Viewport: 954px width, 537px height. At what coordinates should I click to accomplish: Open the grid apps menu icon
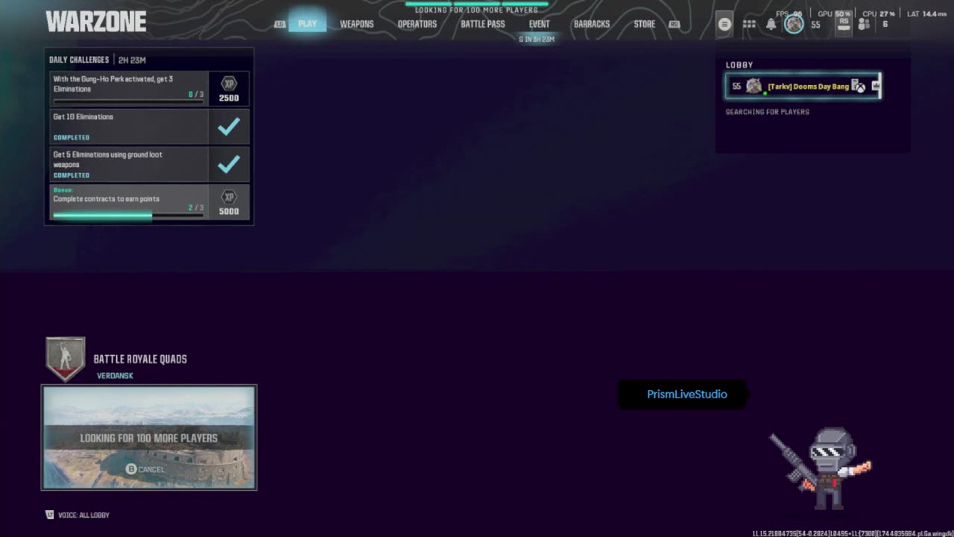pyautogui.click(x=749, y=24)
